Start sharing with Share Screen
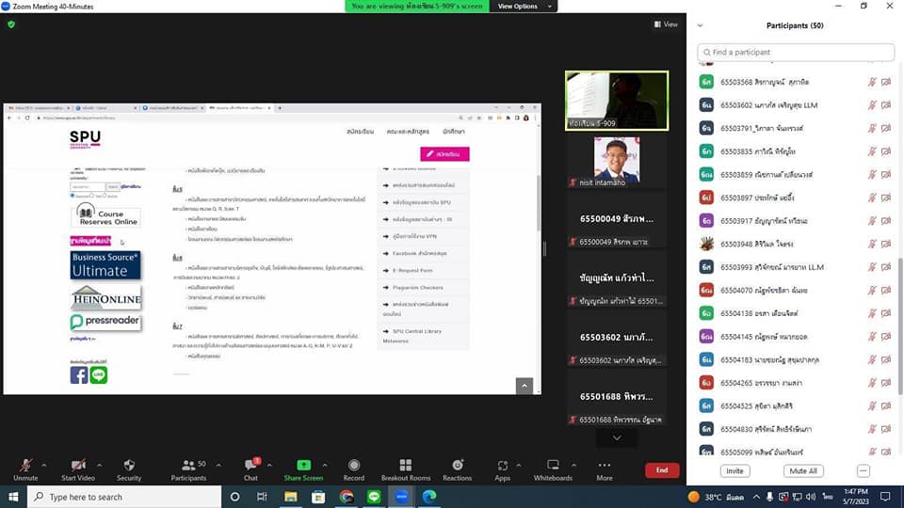Screen dimensions: 904x508 (x=303, y=466)
